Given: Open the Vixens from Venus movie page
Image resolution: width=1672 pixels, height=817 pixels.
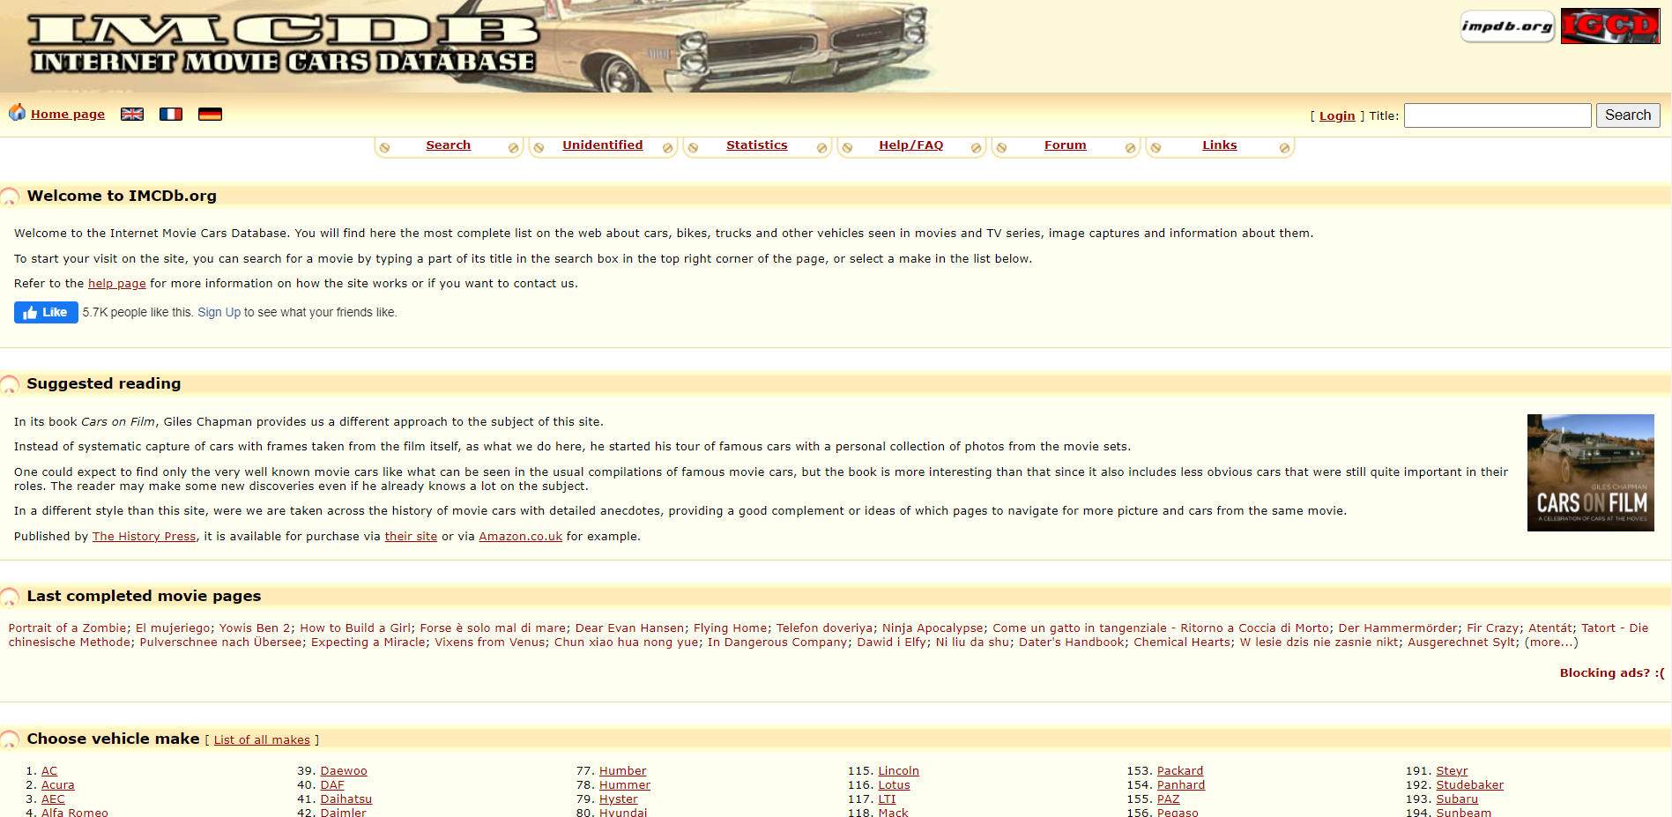Looking at the screenshot, I should pyautogui.click(x=490, y=642).
